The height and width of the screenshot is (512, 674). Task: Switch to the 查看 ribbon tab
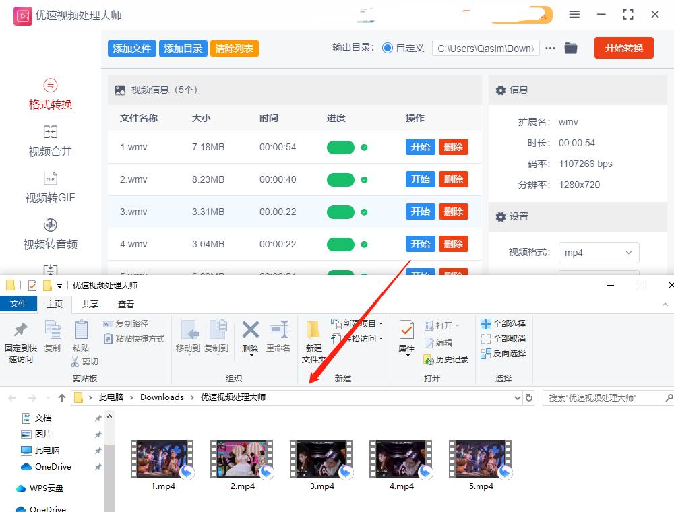[125, 304]
